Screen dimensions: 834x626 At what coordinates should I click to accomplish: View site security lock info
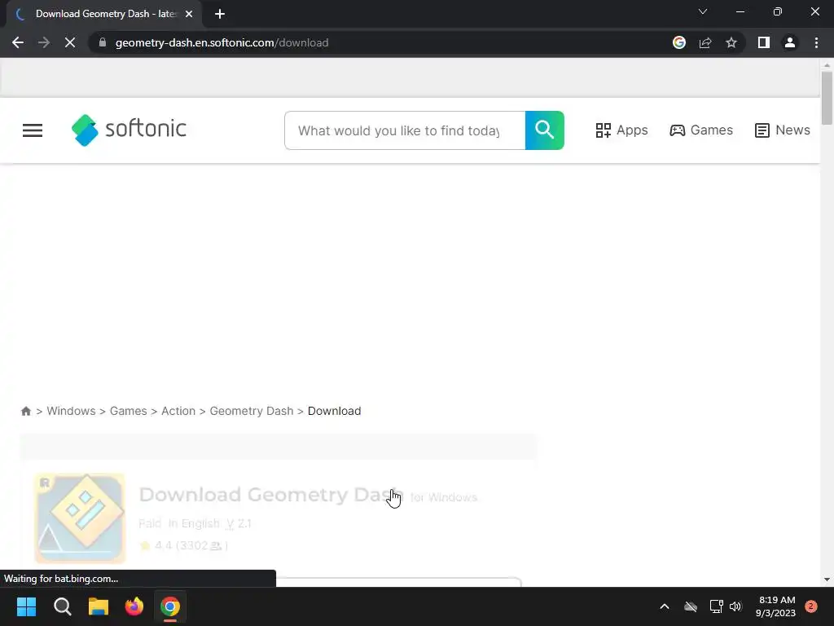103,42
